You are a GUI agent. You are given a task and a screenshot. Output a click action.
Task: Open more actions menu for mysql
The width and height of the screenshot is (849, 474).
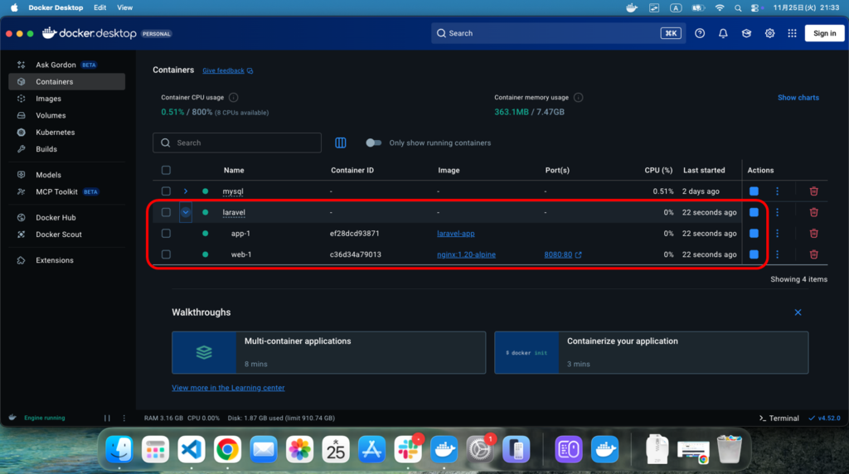(777, 191)
